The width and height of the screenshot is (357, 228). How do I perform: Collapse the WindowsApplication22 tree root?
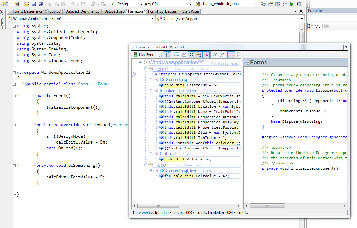140,62
